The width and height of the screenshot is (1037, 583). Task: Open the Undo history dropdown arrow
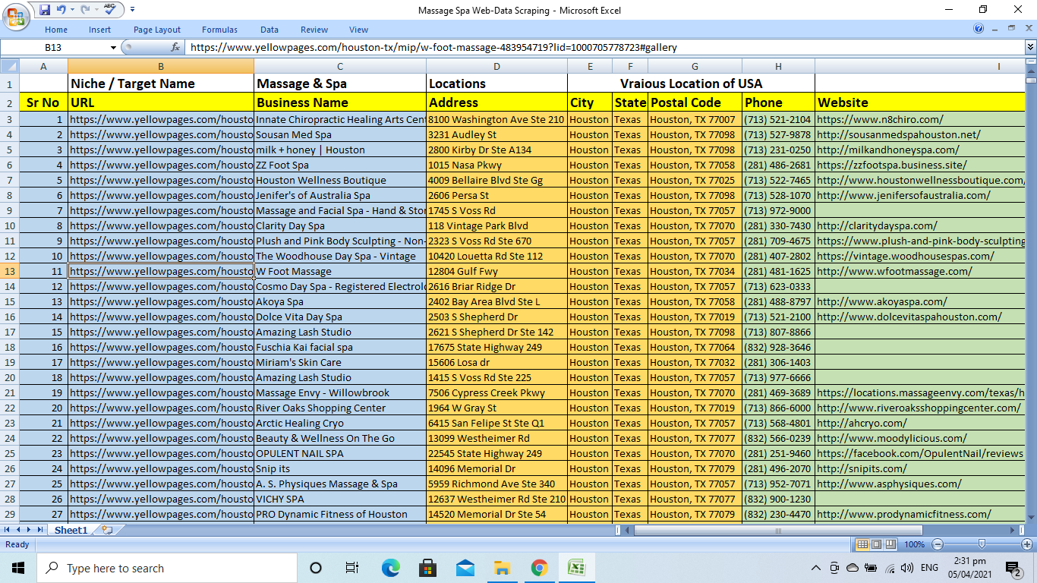coord(72,10)
